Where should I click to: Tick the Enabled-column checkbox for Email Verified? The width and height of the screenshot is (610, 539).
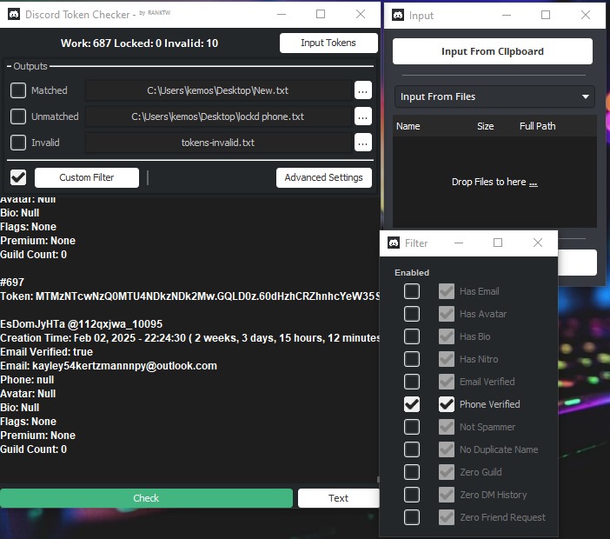coord(412,382)
